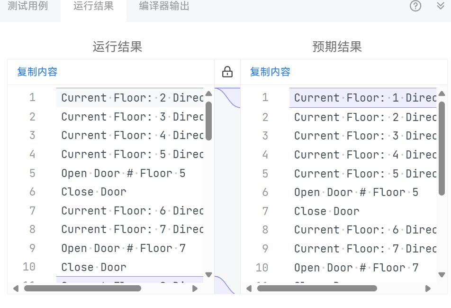Select the 运行结果 tab
This screenshot has width=451, height=308.
pyautogui.click(x=93, y=7)
